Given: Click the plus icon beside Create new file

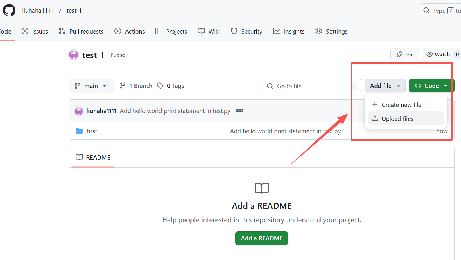Looking at the screenshot, I should click(375, 104).
